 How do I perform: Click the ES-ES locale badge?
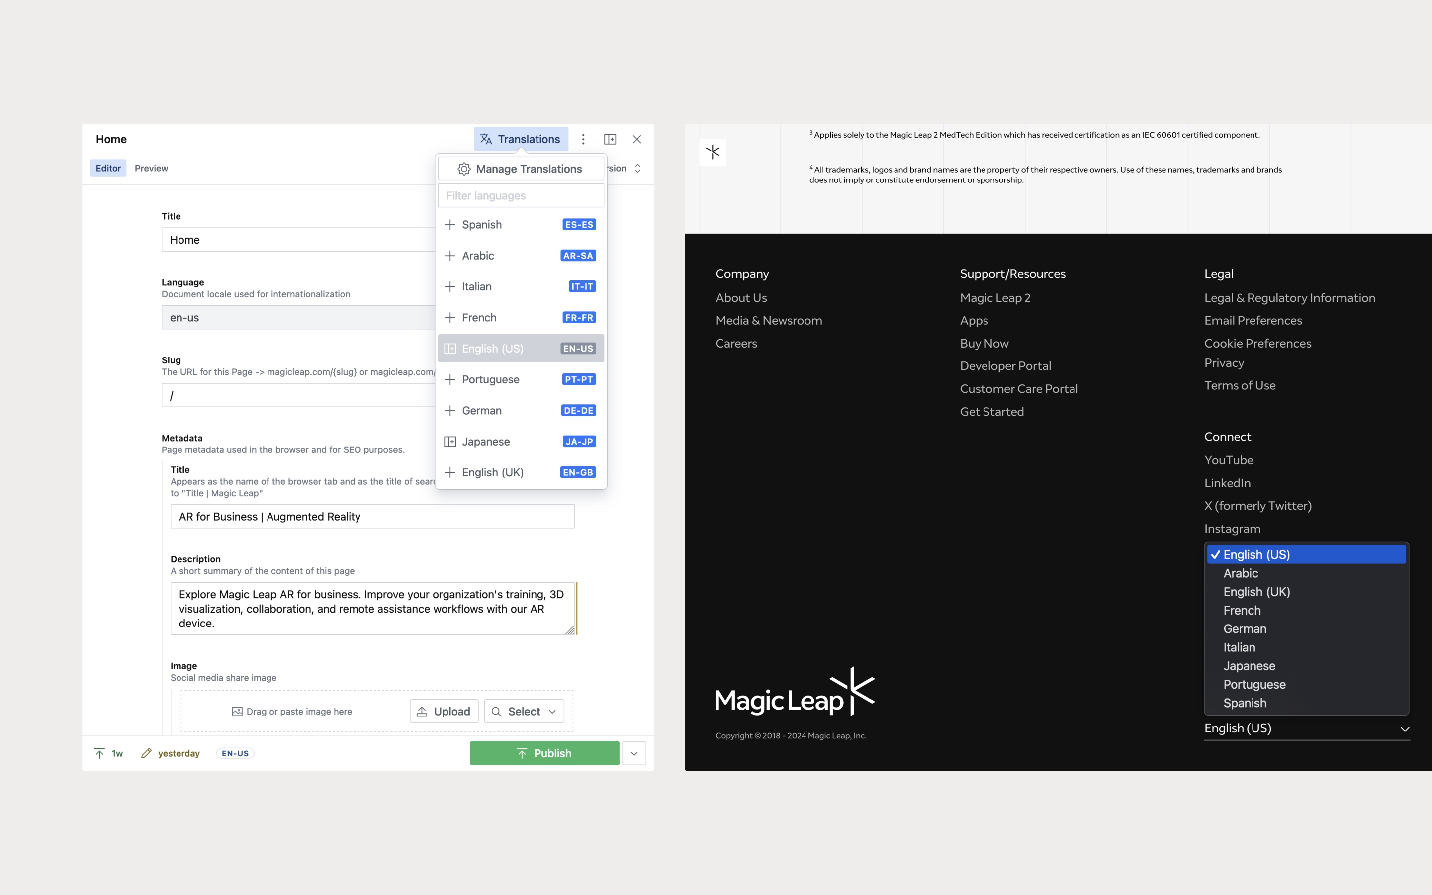coord(579,224)
